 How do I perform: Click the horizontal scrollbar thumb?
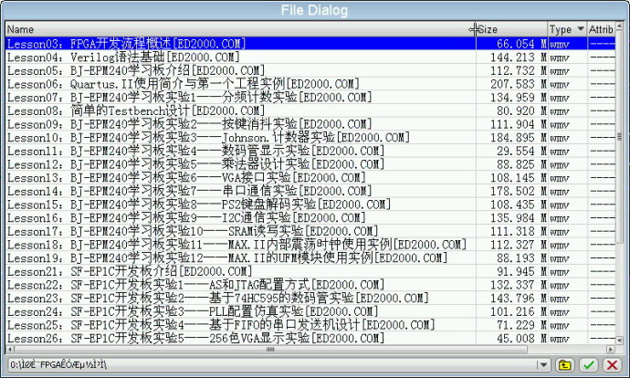click(270, 349)
